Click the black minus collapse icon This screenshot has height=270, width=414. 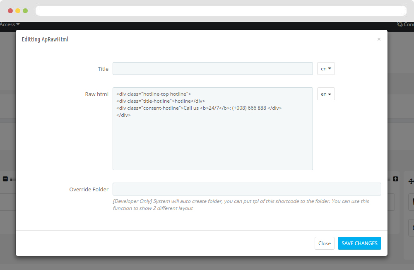pyautogui.click(x=5, y=179)
